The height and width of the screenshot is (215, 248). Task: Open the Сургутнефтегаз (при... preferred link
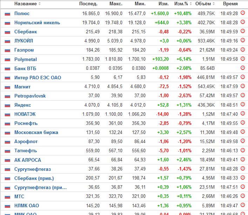point(40,188)
